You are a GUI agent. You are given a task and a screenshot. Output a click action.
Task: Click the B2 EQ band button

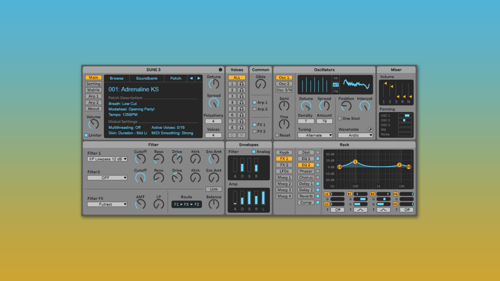coord(373,194)
